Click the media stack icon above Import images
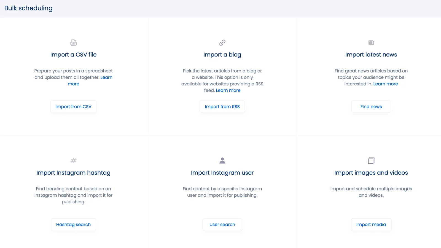The width and height of the screenshot is (441, 248). click(371, 161)
